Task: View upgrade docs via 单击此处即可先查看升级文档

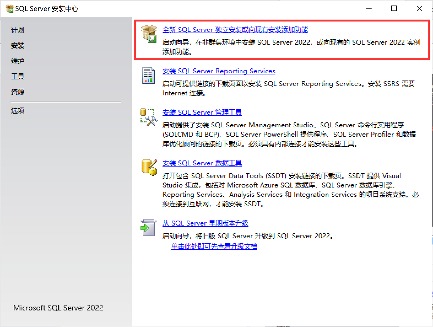Action: (214, 246)
